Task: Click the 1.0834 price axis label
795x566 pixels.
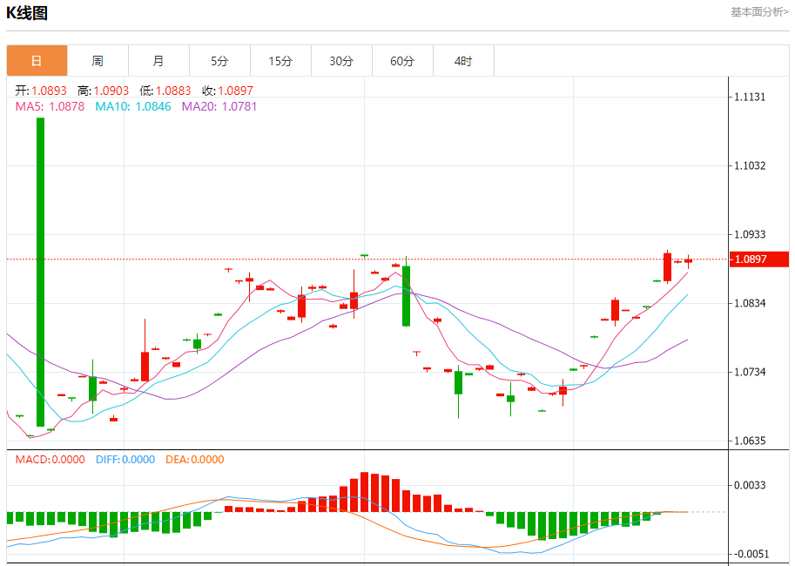Action: 750,303
